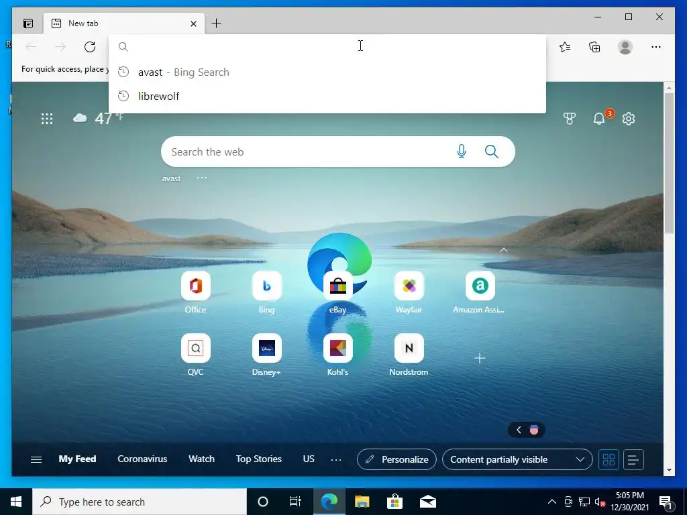Select avast - Bing Search suggestion

(327, 72)
